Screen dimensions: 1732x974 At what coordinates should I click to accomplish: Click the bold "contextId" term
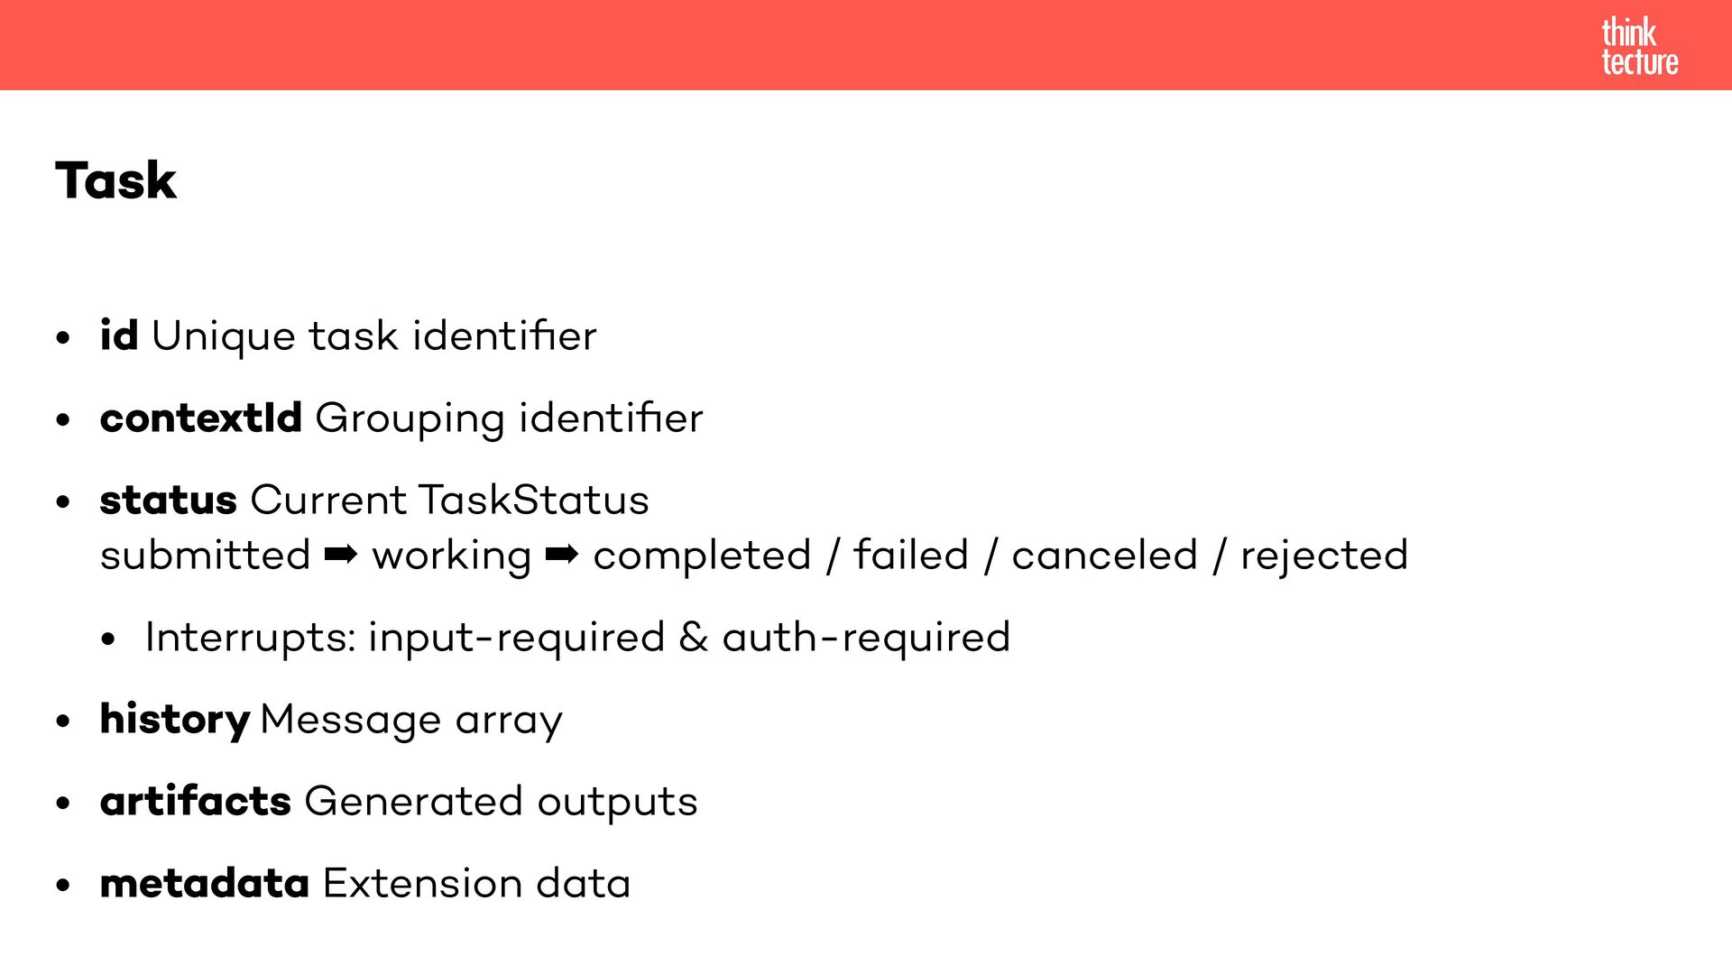pos(200,418)
